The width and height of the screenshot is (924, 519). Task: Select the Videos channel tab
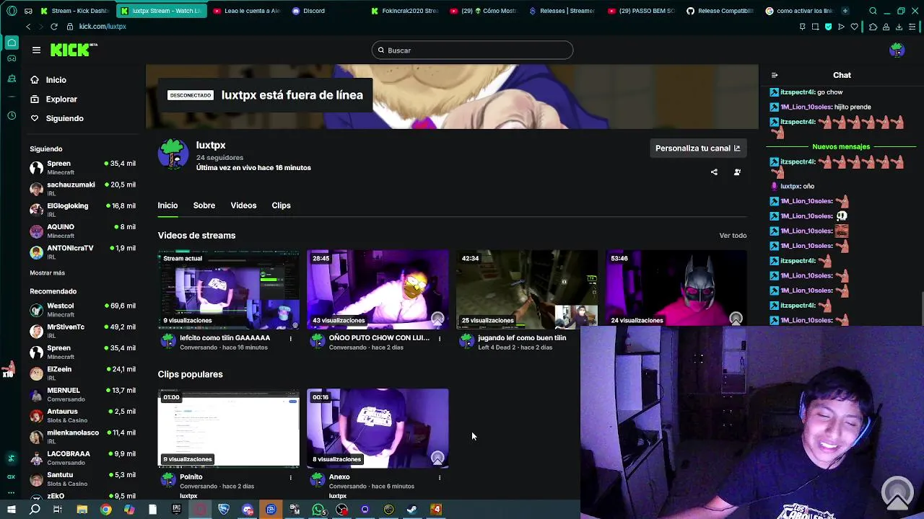point(243,205)
